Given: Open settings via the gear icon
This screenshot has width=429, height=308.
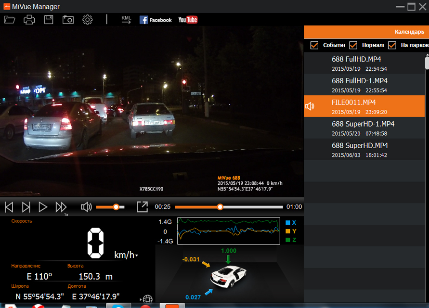Looking at the screenshot, I should click(x=87, y=20).
